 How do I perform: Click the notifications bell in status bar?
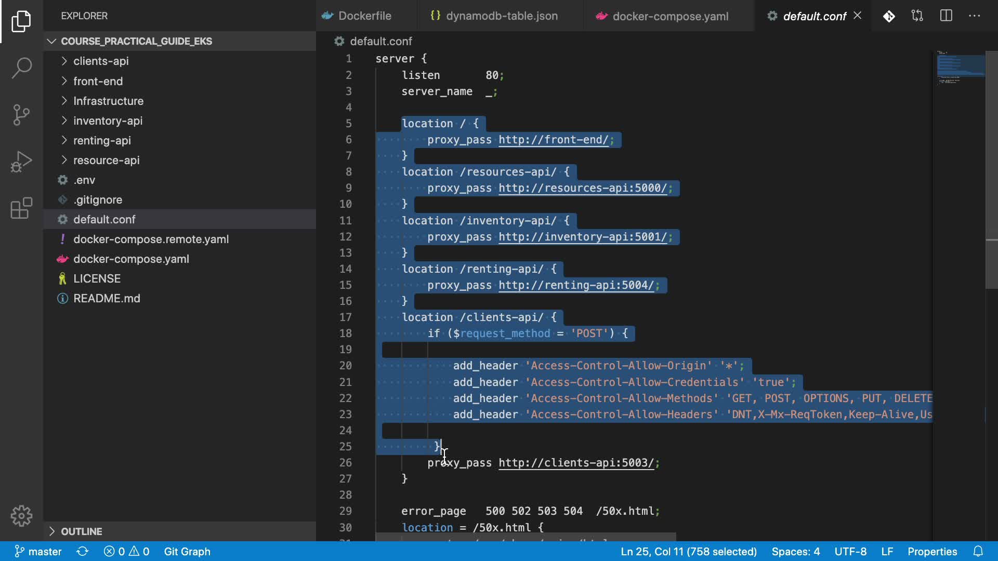pyautogui.click(x=978, y=551)
